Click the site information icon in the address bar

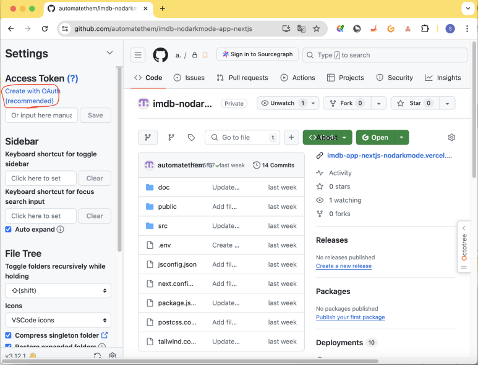tap(65, 28)
